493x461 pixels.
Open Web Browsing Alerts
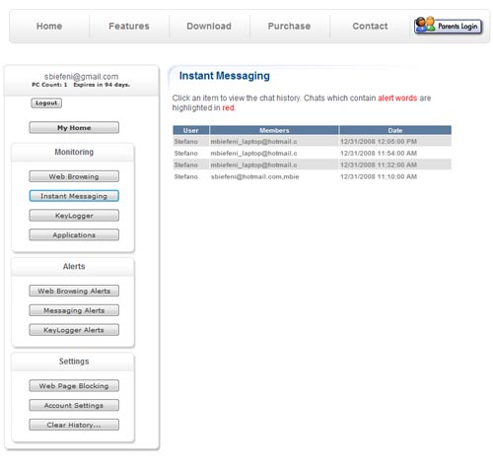[74, 291]
